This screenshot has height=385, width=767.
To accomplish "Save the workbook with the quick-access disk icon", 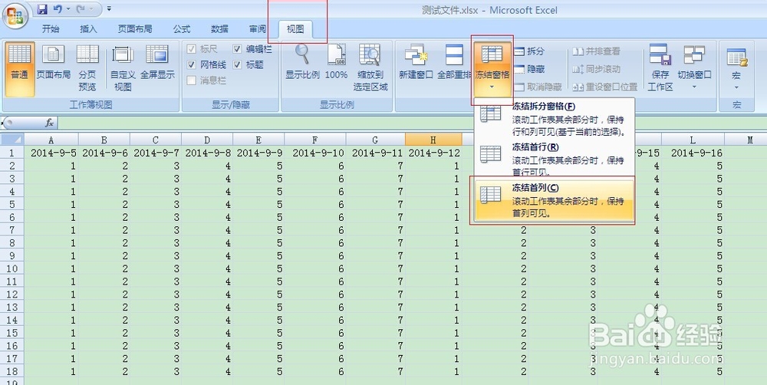I will click(42, 8).
